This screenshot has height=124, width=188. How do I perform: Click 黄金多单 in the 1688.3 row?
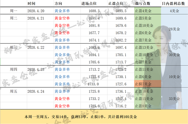(62, 11)
